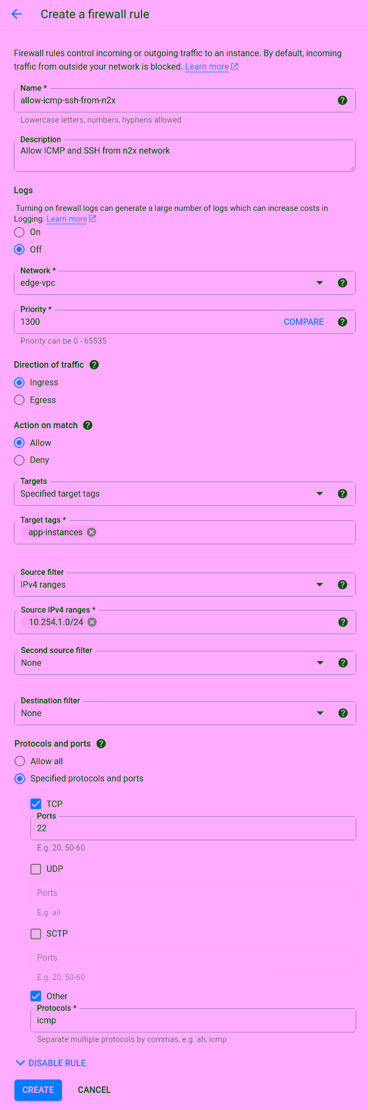368x1110 pixels.
Task: Click help icon next to Direction of traffic
Action: (x=95, y=365)
